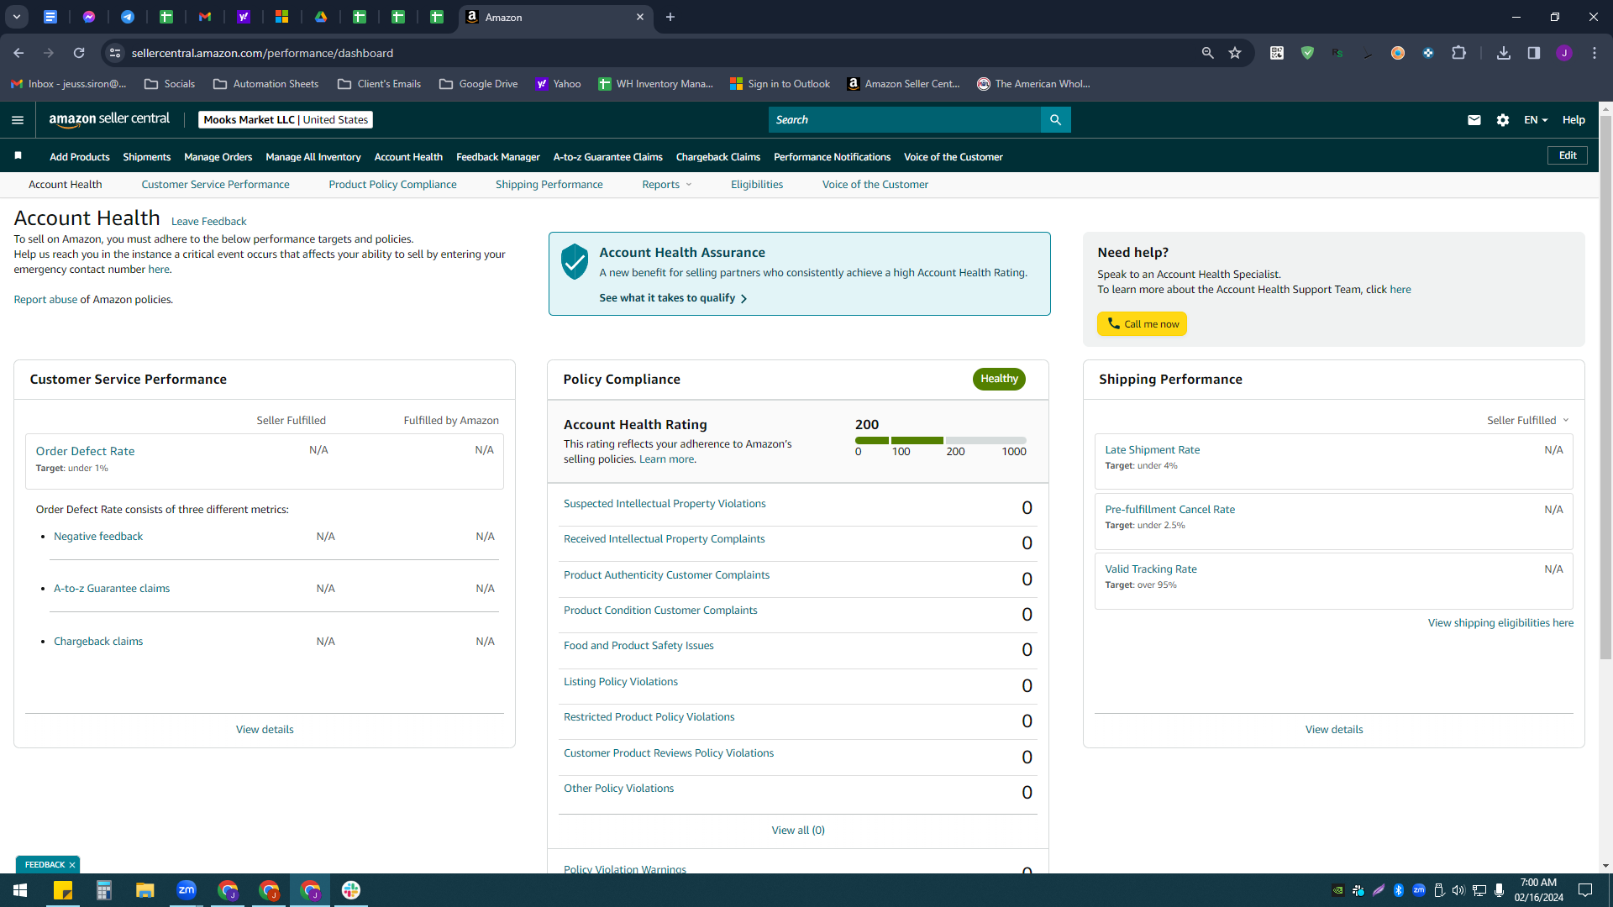Close the FEEDBACK tab popup
Viewport: 1613px width, 907px height.
click(x=72, y=865)
